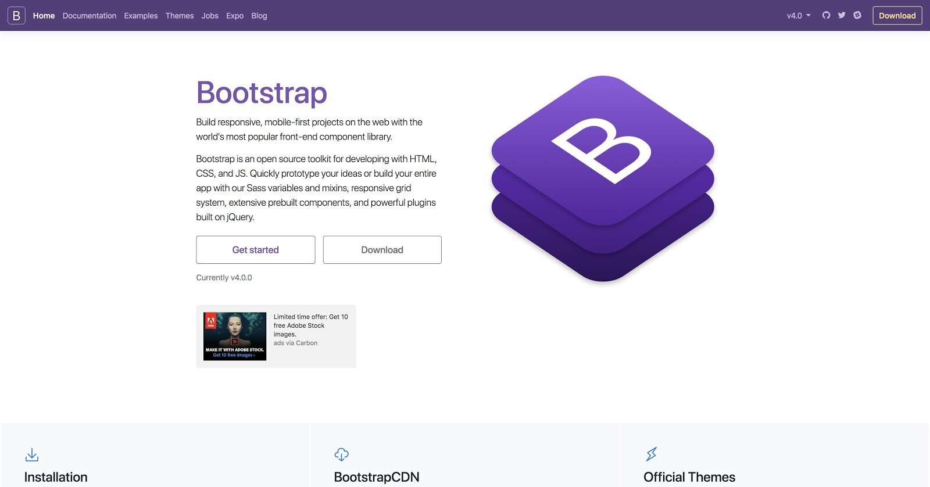This screenshot has height=487, width=930.
Task: Click the BootstrapCDN cloud icon
Action: (342, 454)
